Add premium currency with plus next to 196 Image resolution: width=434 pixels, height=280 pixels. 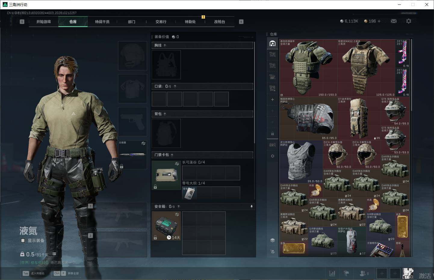379,21
